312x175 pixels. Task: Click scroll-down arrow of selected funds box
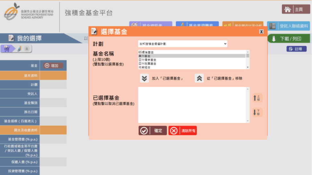click(247, 121)
